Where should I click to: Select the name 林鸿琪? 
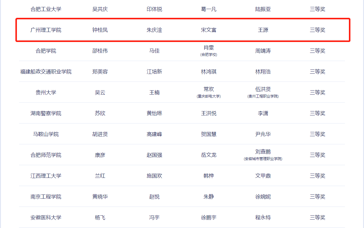point(209,72)
